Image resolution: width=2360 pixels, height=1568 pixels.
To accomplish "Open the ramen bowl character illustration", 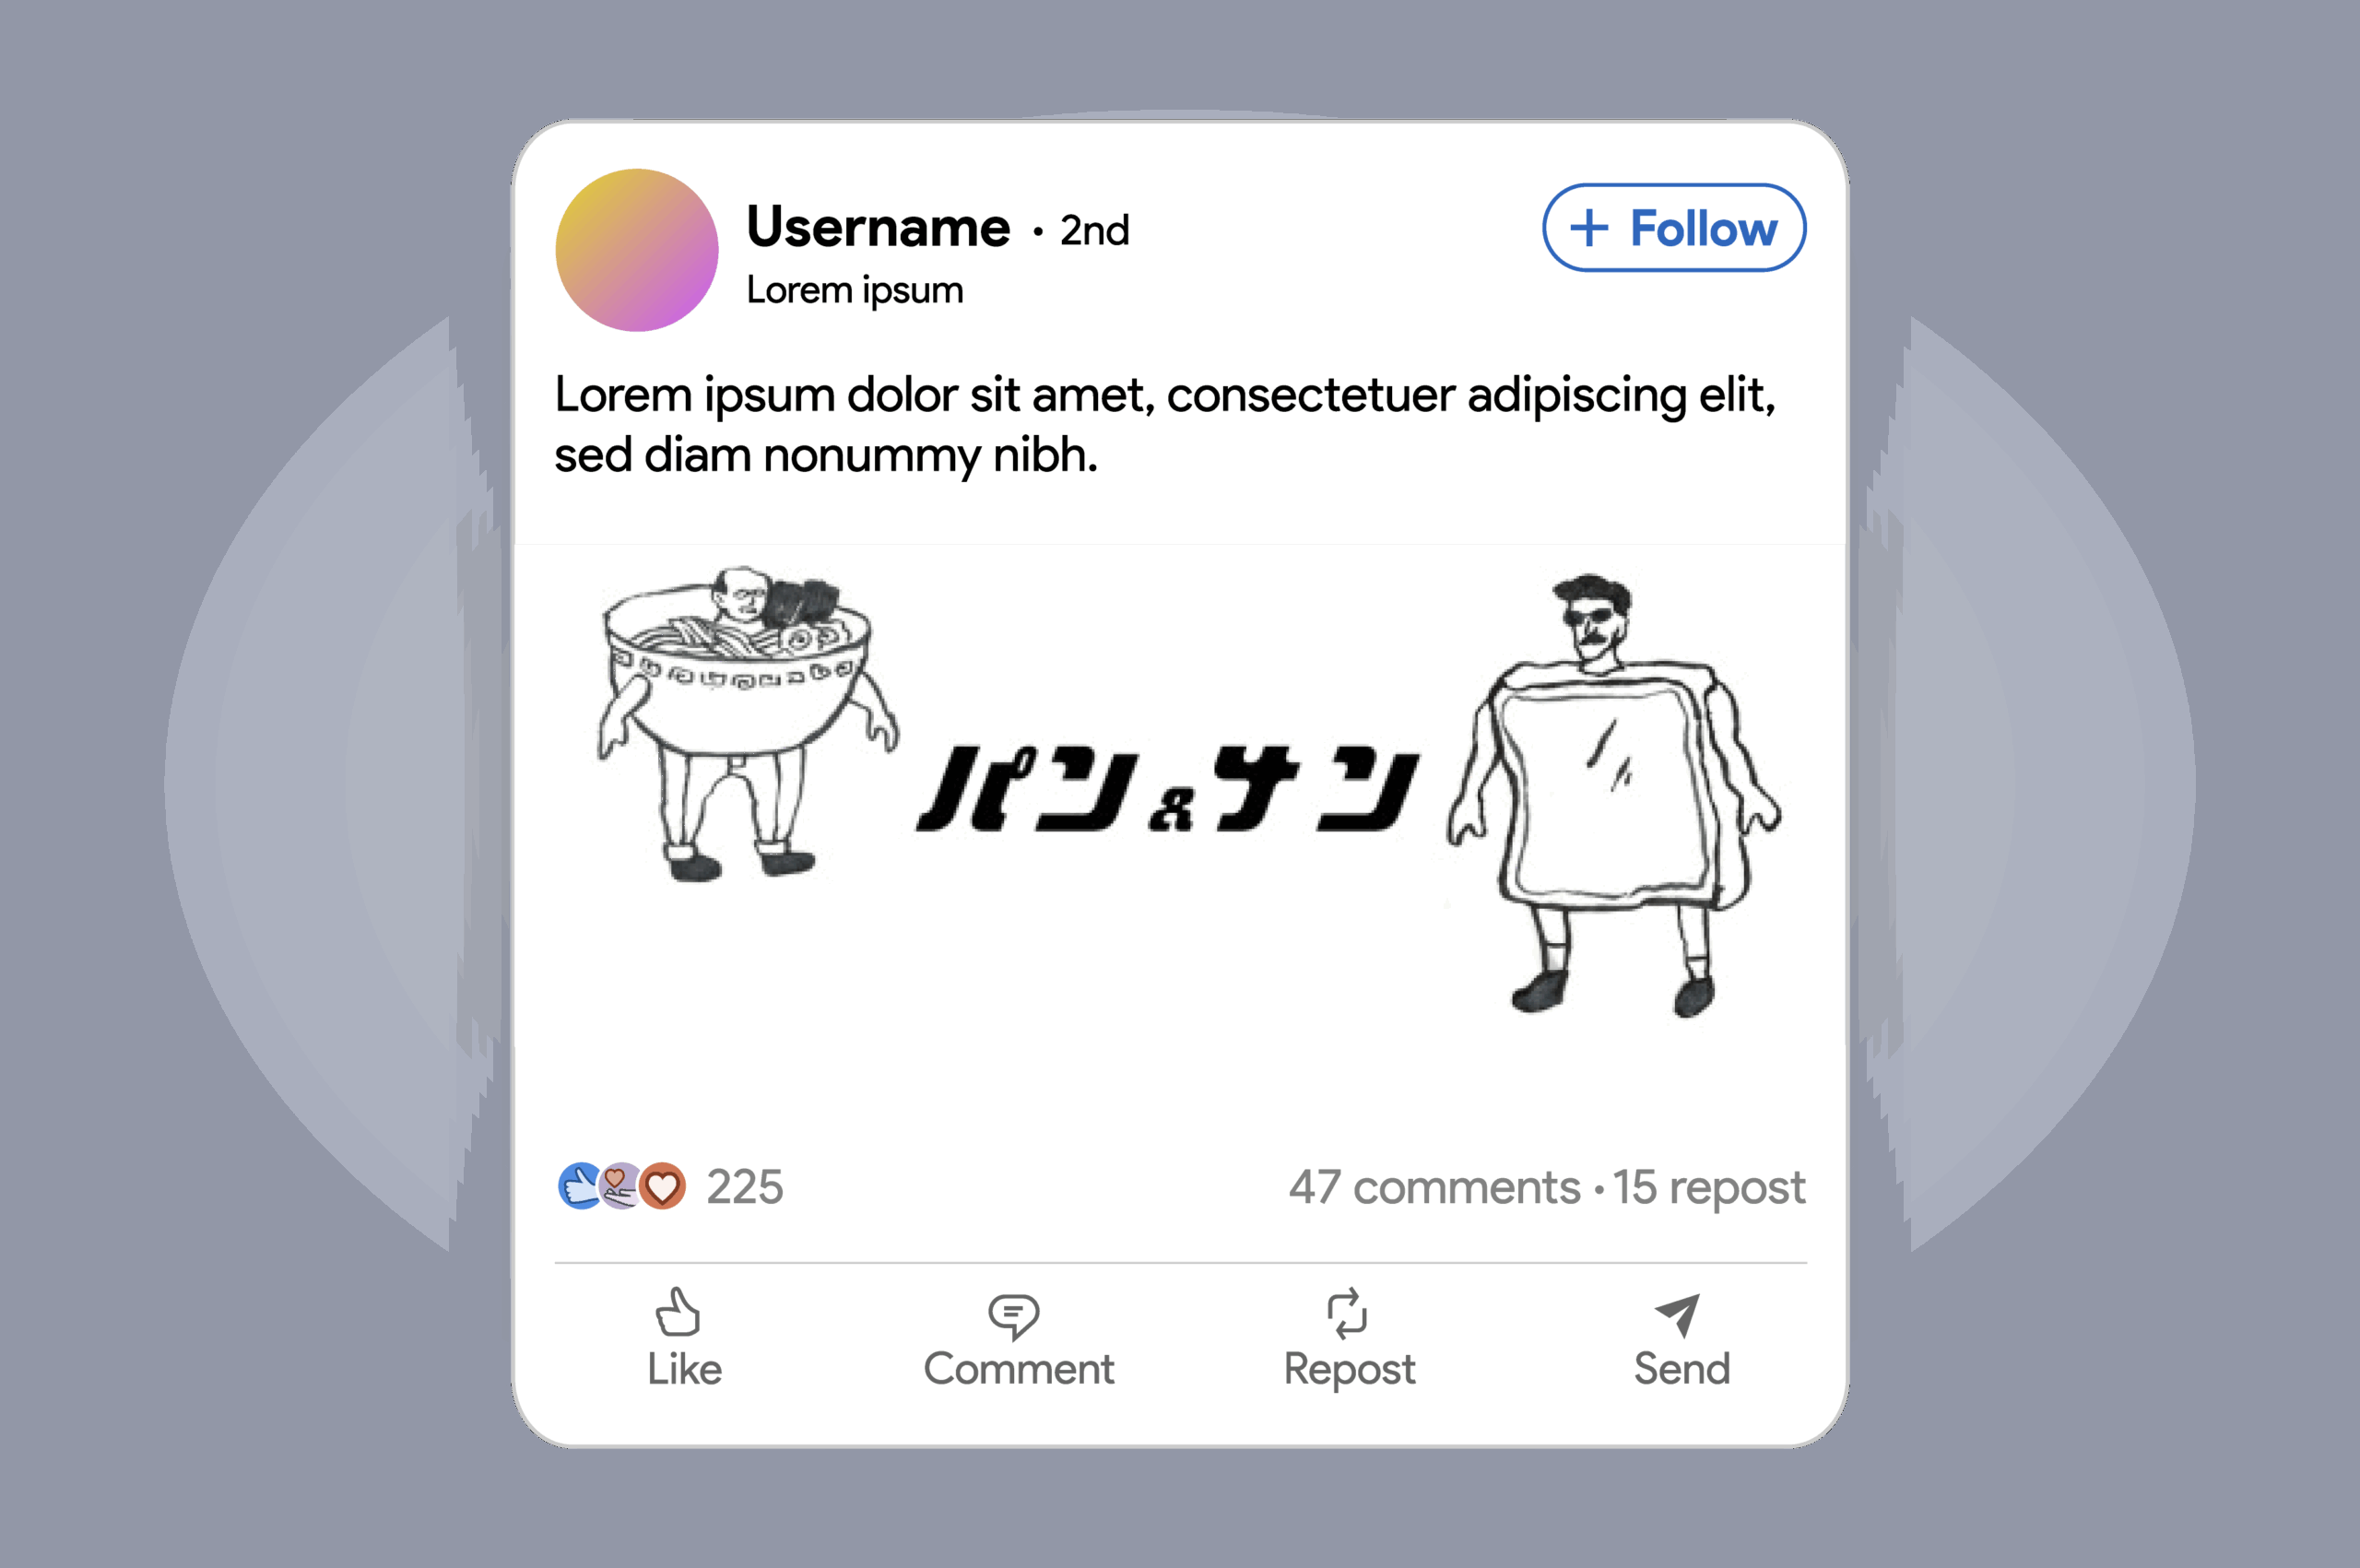I will (x=747, y=724).
